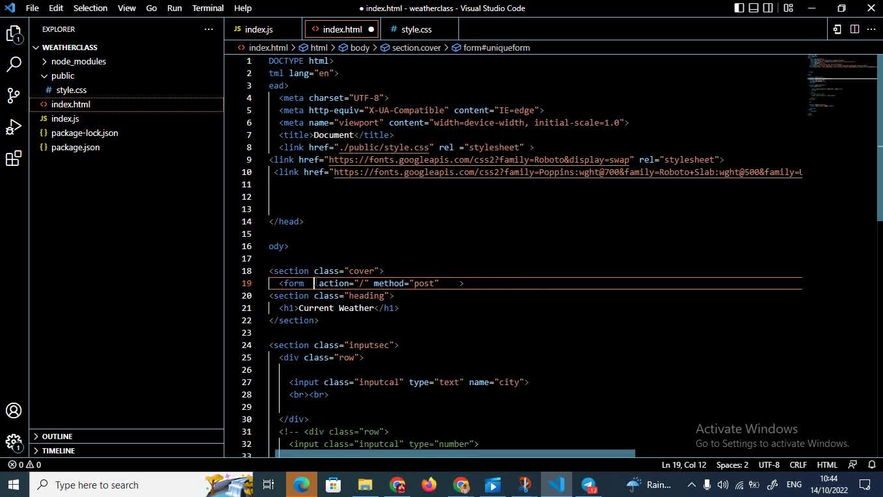The height and width of the screenshot is (497, 883).
Task: Open style.css in the explorer tree
Action: click(x=127, y=90)
